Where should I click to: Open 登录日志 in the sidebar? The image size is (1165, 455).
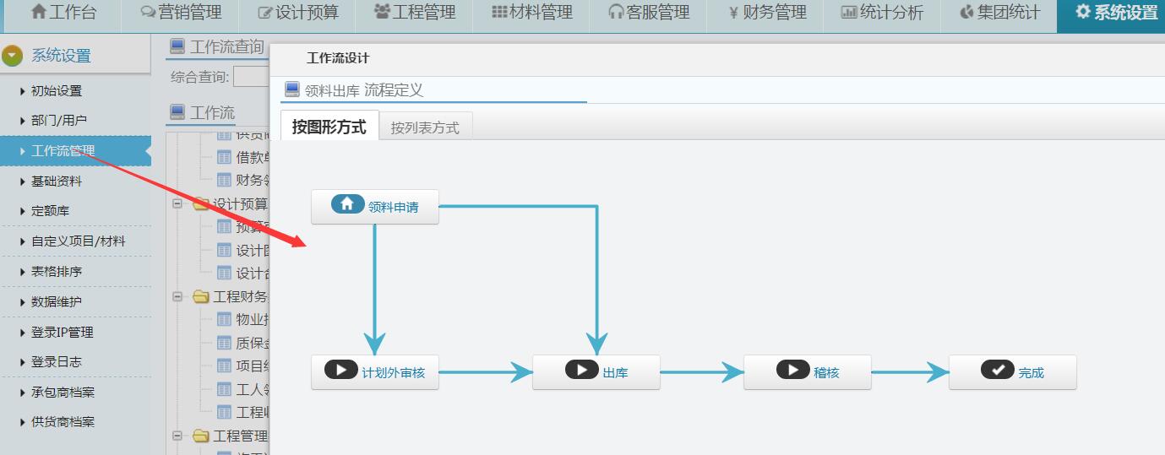pyautogui.click(x=57, y=362)
